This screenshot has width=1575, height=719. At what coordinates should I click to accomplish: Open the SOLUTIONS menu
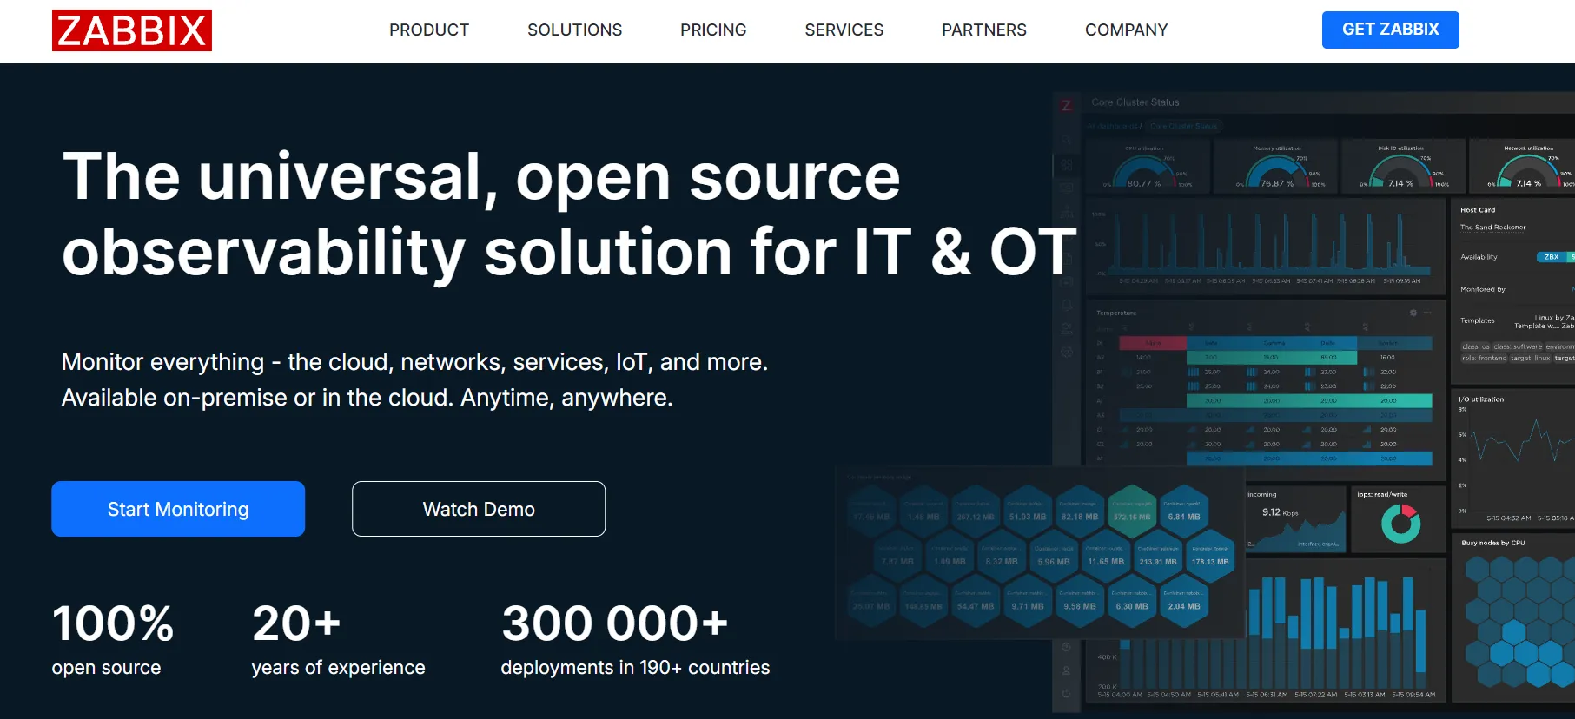[575, 30]
